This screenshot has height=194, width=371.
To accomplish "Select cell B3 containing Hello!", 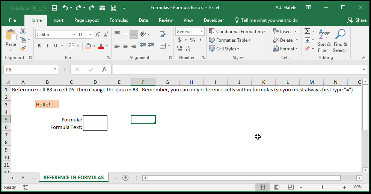I will (47, 105).
